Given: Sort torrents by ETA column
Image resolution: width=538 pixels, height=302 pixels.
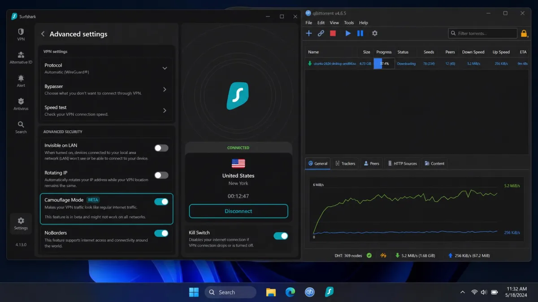Looking at the screenshot, I should tap(523, 52).
